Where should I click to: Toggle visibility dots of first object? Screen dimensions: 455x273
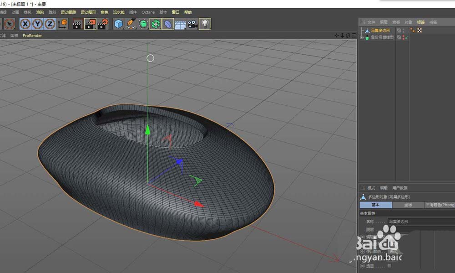[x=403, y=31]
